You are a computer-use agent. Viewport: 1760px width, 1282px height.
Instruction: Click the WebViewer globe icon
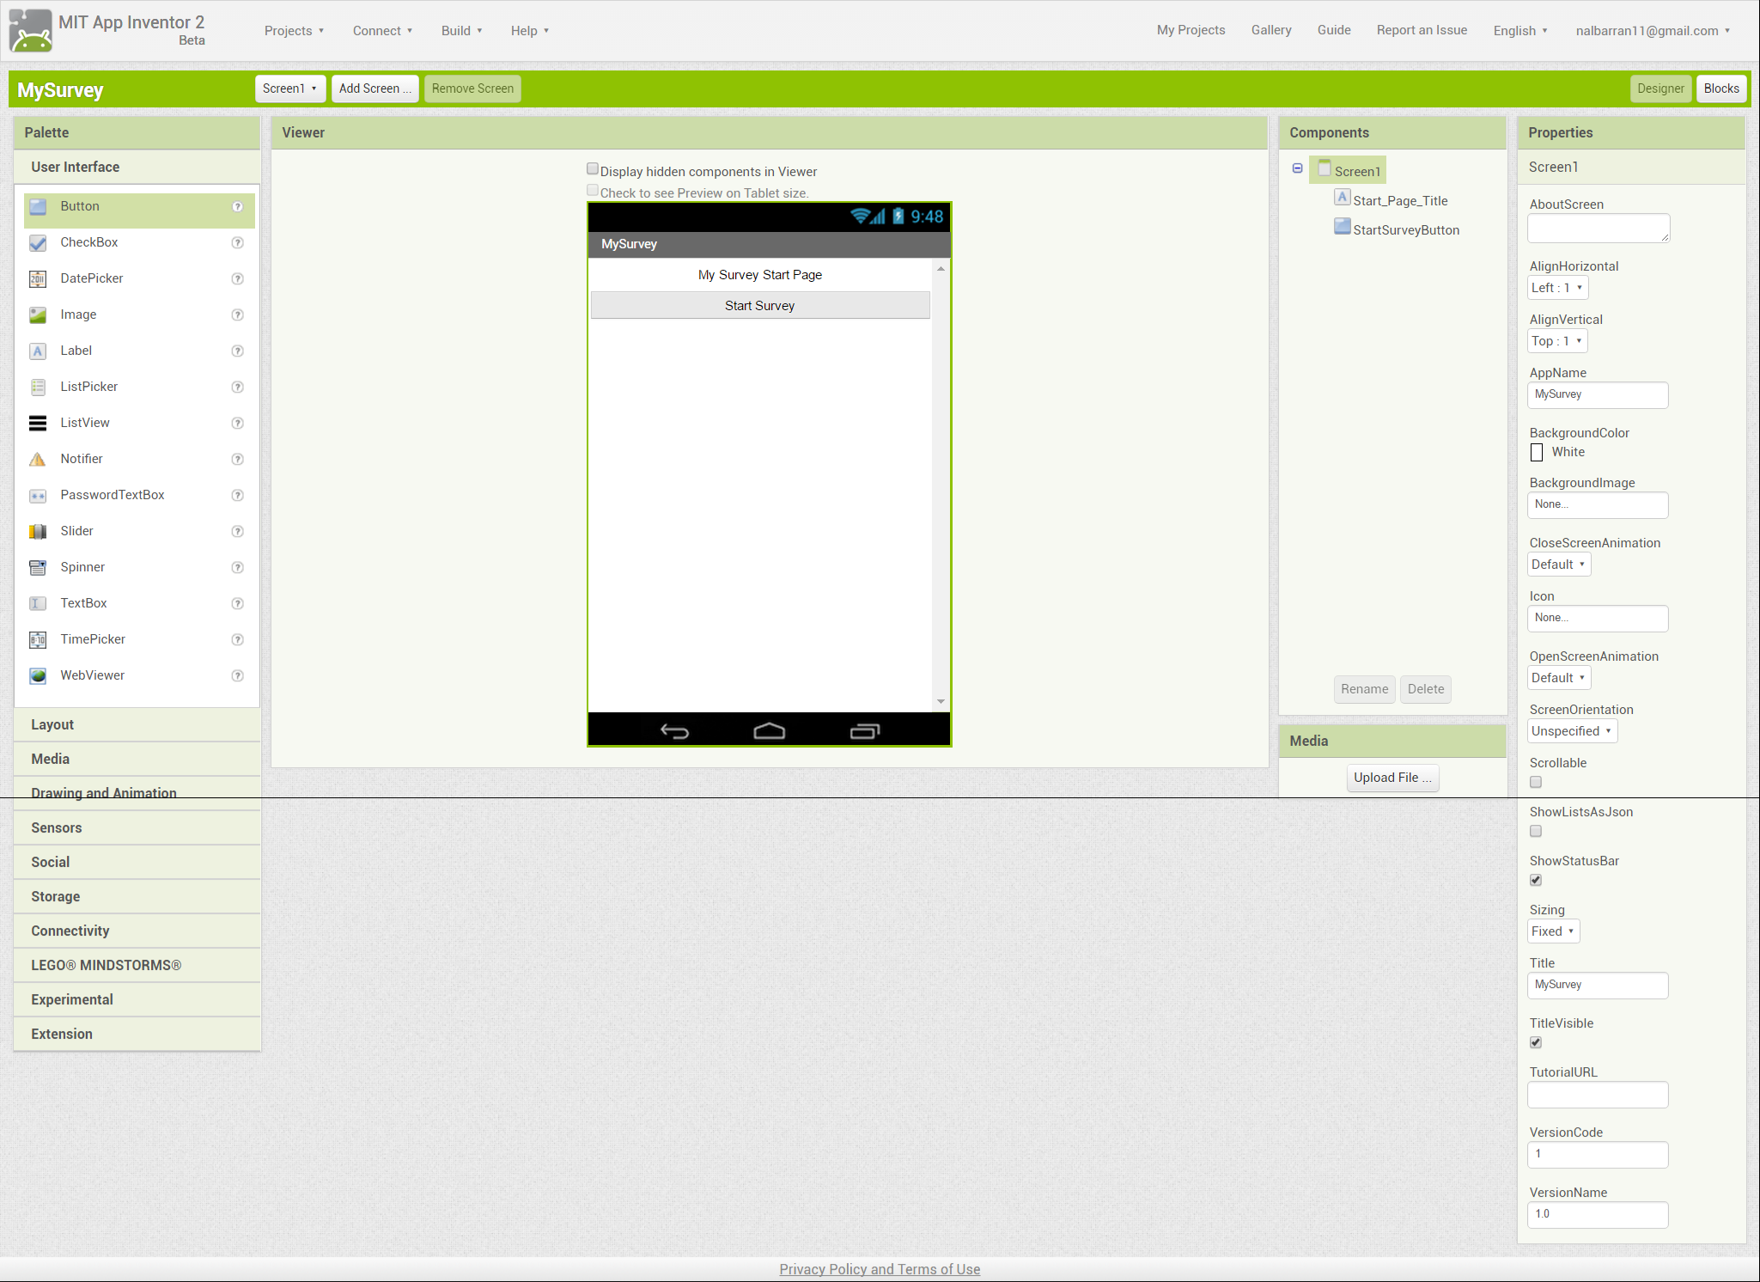click(x=38, y=676)
